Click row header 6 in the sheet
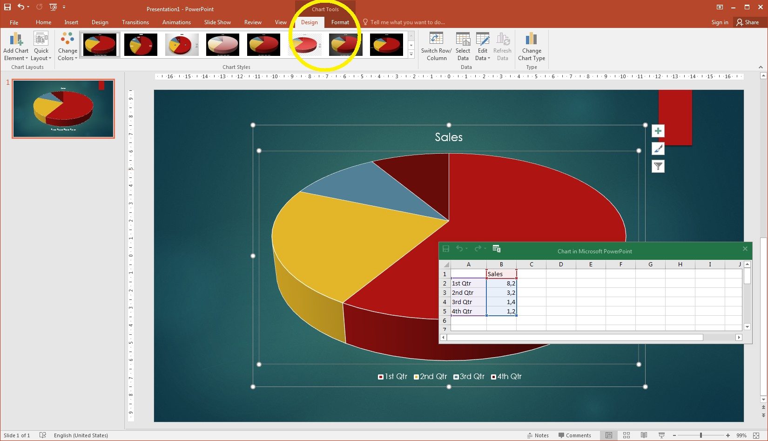Image resolution: width=768 pixels, height=441 pixels. 445,320
